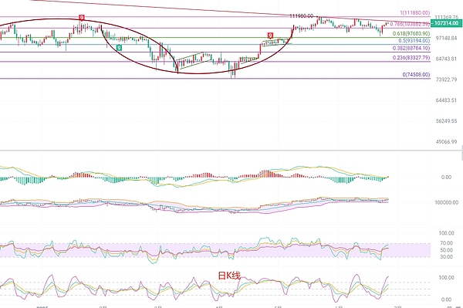Select the 0.786 Fibonacci level label
The height and width of the screenshot is (308, 463).
(410, 24)
